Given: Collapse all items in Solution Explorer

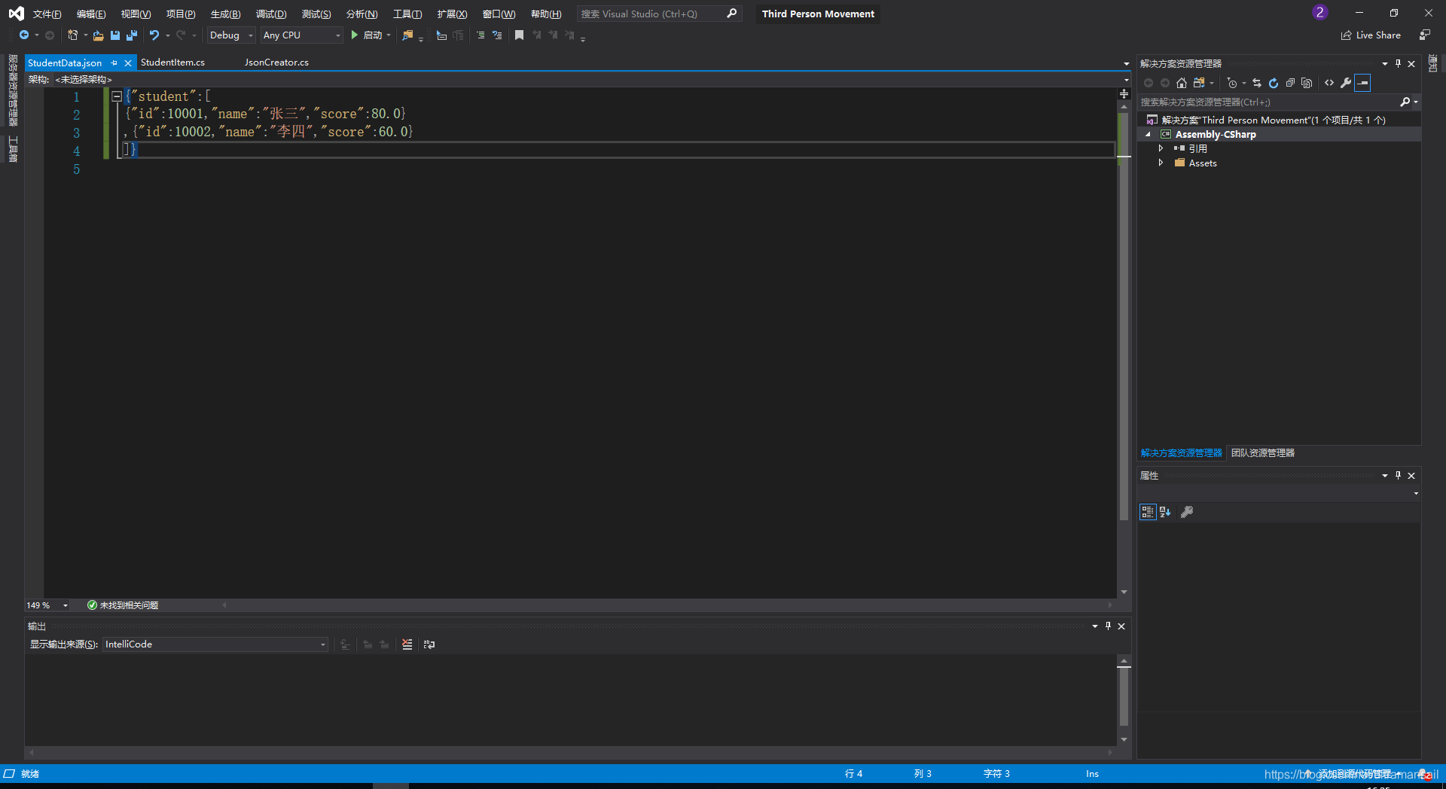Looking at the screenshot, I should click(1290, 83).
